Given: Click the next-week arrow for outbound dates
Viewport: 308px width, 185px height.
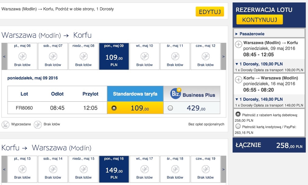Looking at the screenshot, I should tap(223, 56).
